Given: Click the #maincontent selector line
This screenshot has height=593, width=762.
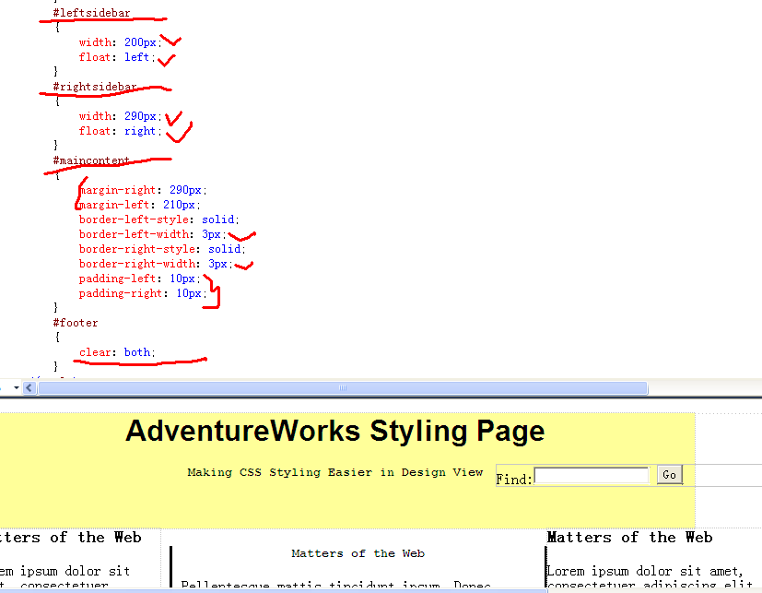Looking at the screenshot, I should coord(91,160).
